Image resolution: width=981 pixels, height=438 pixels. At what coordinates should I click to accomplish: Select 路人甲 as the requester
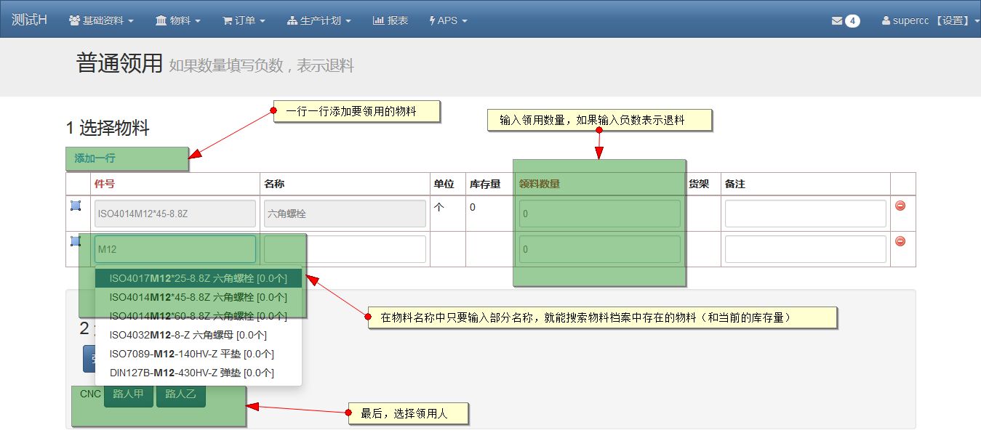[x=129, y=394]
